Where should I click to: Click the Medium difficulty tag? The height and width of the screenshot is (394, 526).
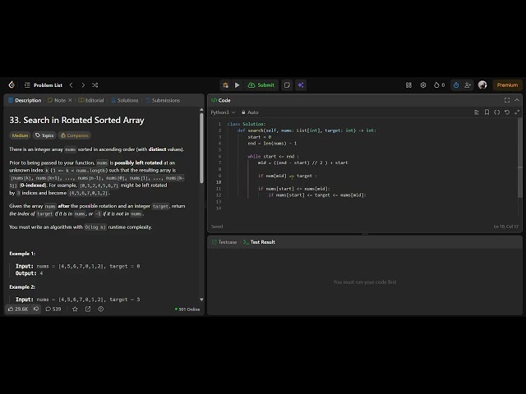tap(20, 135)
